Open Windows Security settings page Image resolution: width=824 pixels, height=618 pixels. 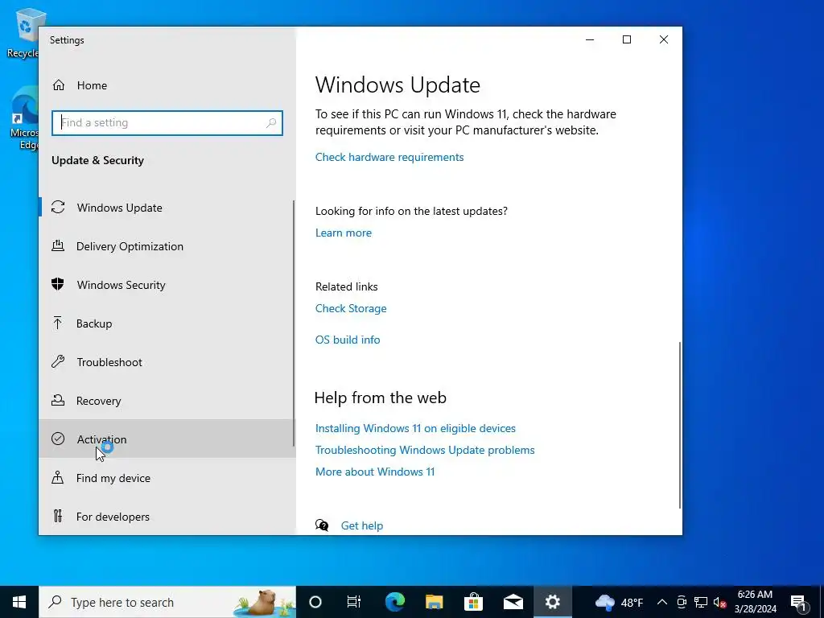click(167, 284)
